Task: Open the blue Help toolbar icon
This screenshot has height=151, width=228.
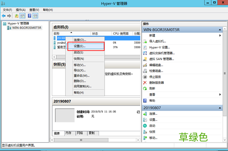Action: 30,16
